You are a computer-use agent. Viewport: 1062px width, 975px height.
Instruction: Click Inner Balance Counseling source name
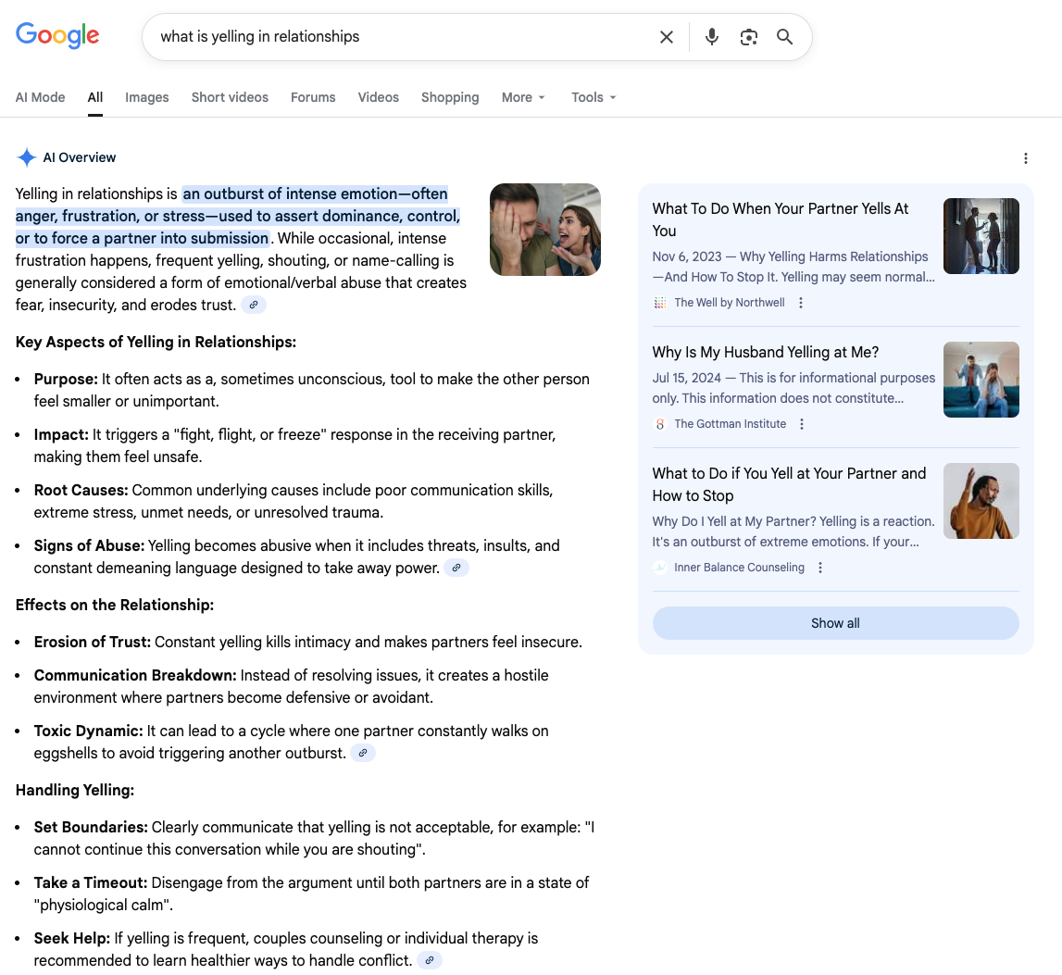click(x=739, y=568)
